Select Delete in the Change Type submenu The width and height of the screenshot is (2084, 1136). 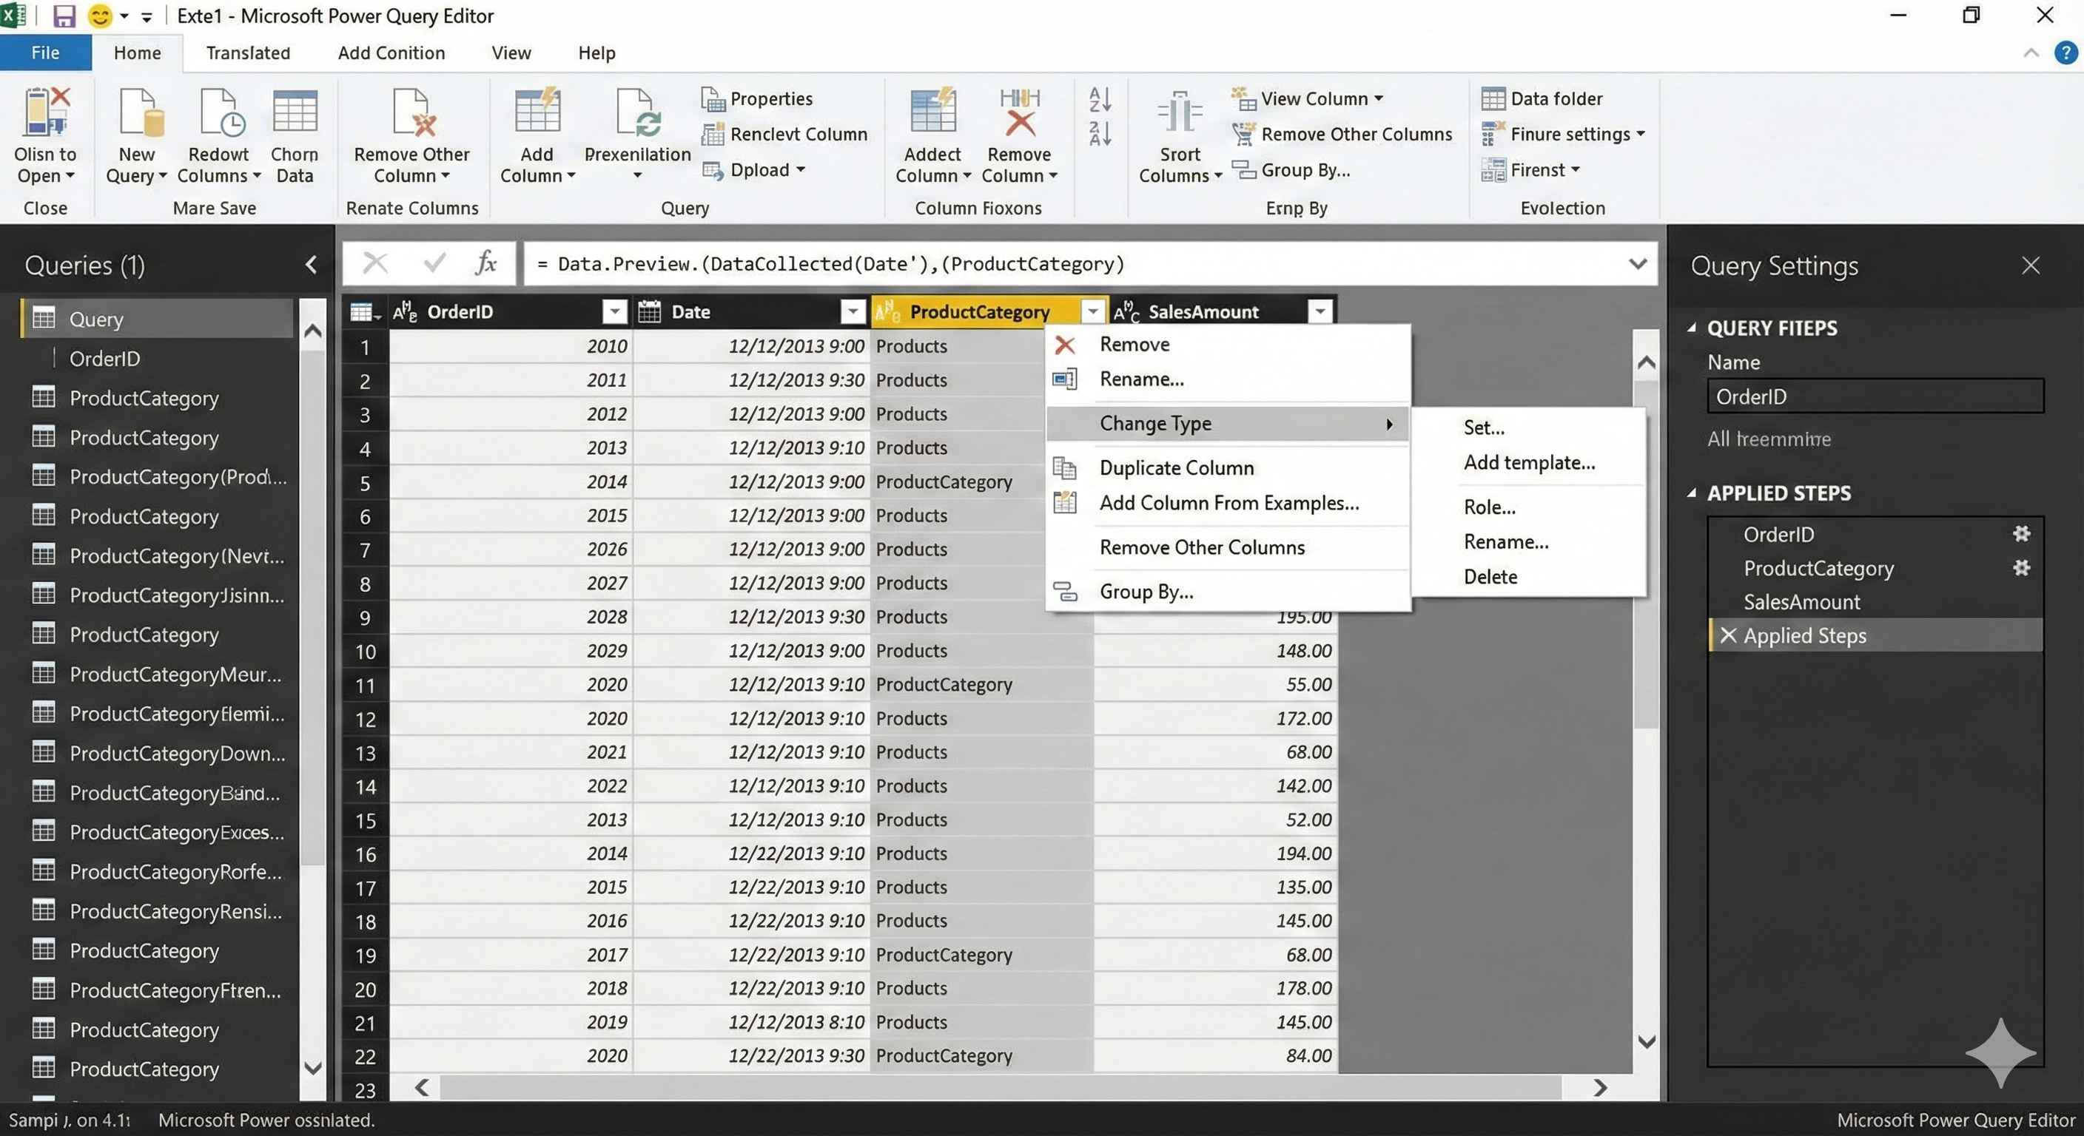click(x=1490, y=576)
